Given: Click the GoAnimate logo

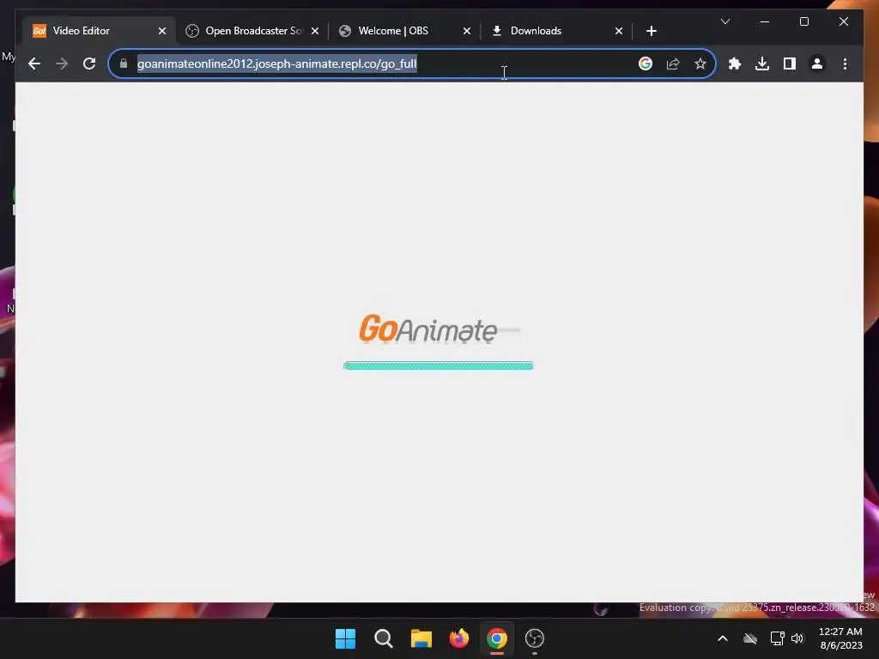Looking at the screenshot, I should point(429,329).
